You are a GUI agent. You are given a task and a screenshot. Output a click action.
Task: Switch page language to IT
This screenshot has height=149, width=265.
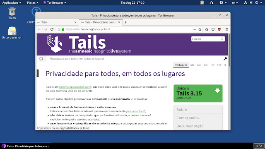(x=225, y=65)
